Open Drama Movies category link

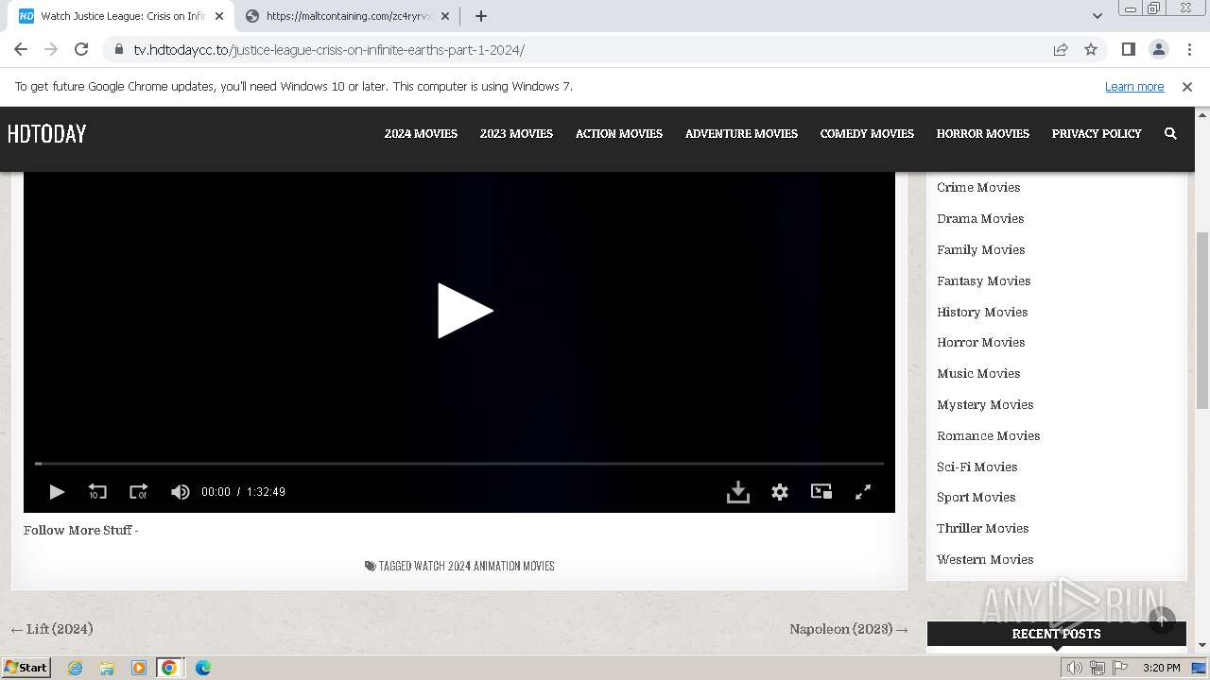(x=980, y=218)
